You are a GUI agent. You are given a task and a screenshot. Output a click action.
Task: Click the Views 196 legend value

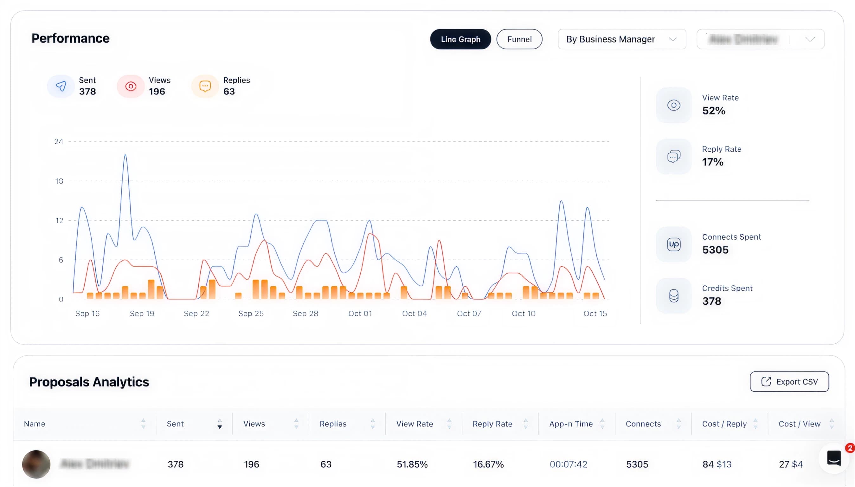coord(157,91)
